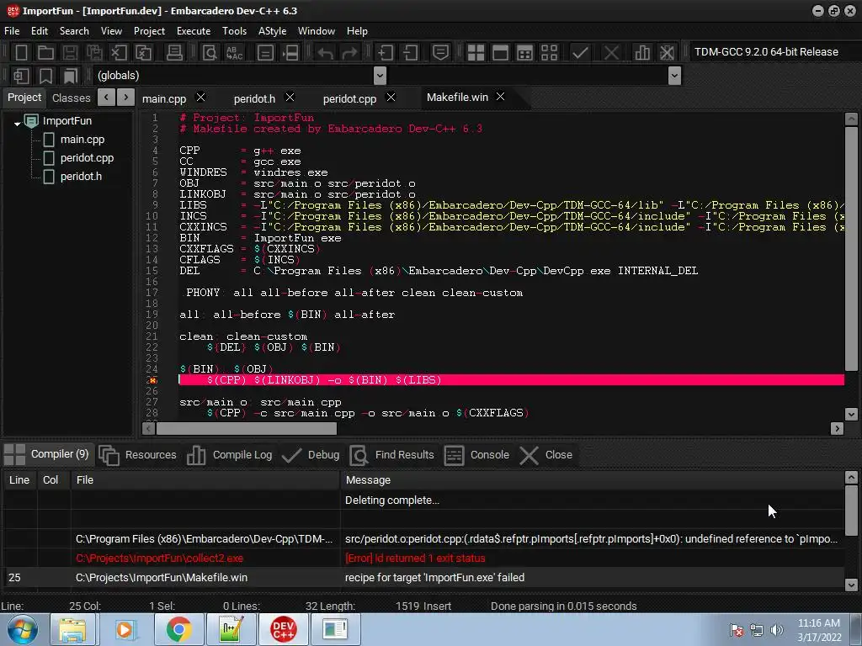This screenshot has width=862, height=646.
Task: Click the Print toolbar icon
Action: point(174,53)
